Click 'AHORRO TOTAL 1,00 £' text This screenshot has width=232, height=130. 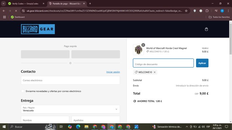pyautogui.click(x=149, y=101)
